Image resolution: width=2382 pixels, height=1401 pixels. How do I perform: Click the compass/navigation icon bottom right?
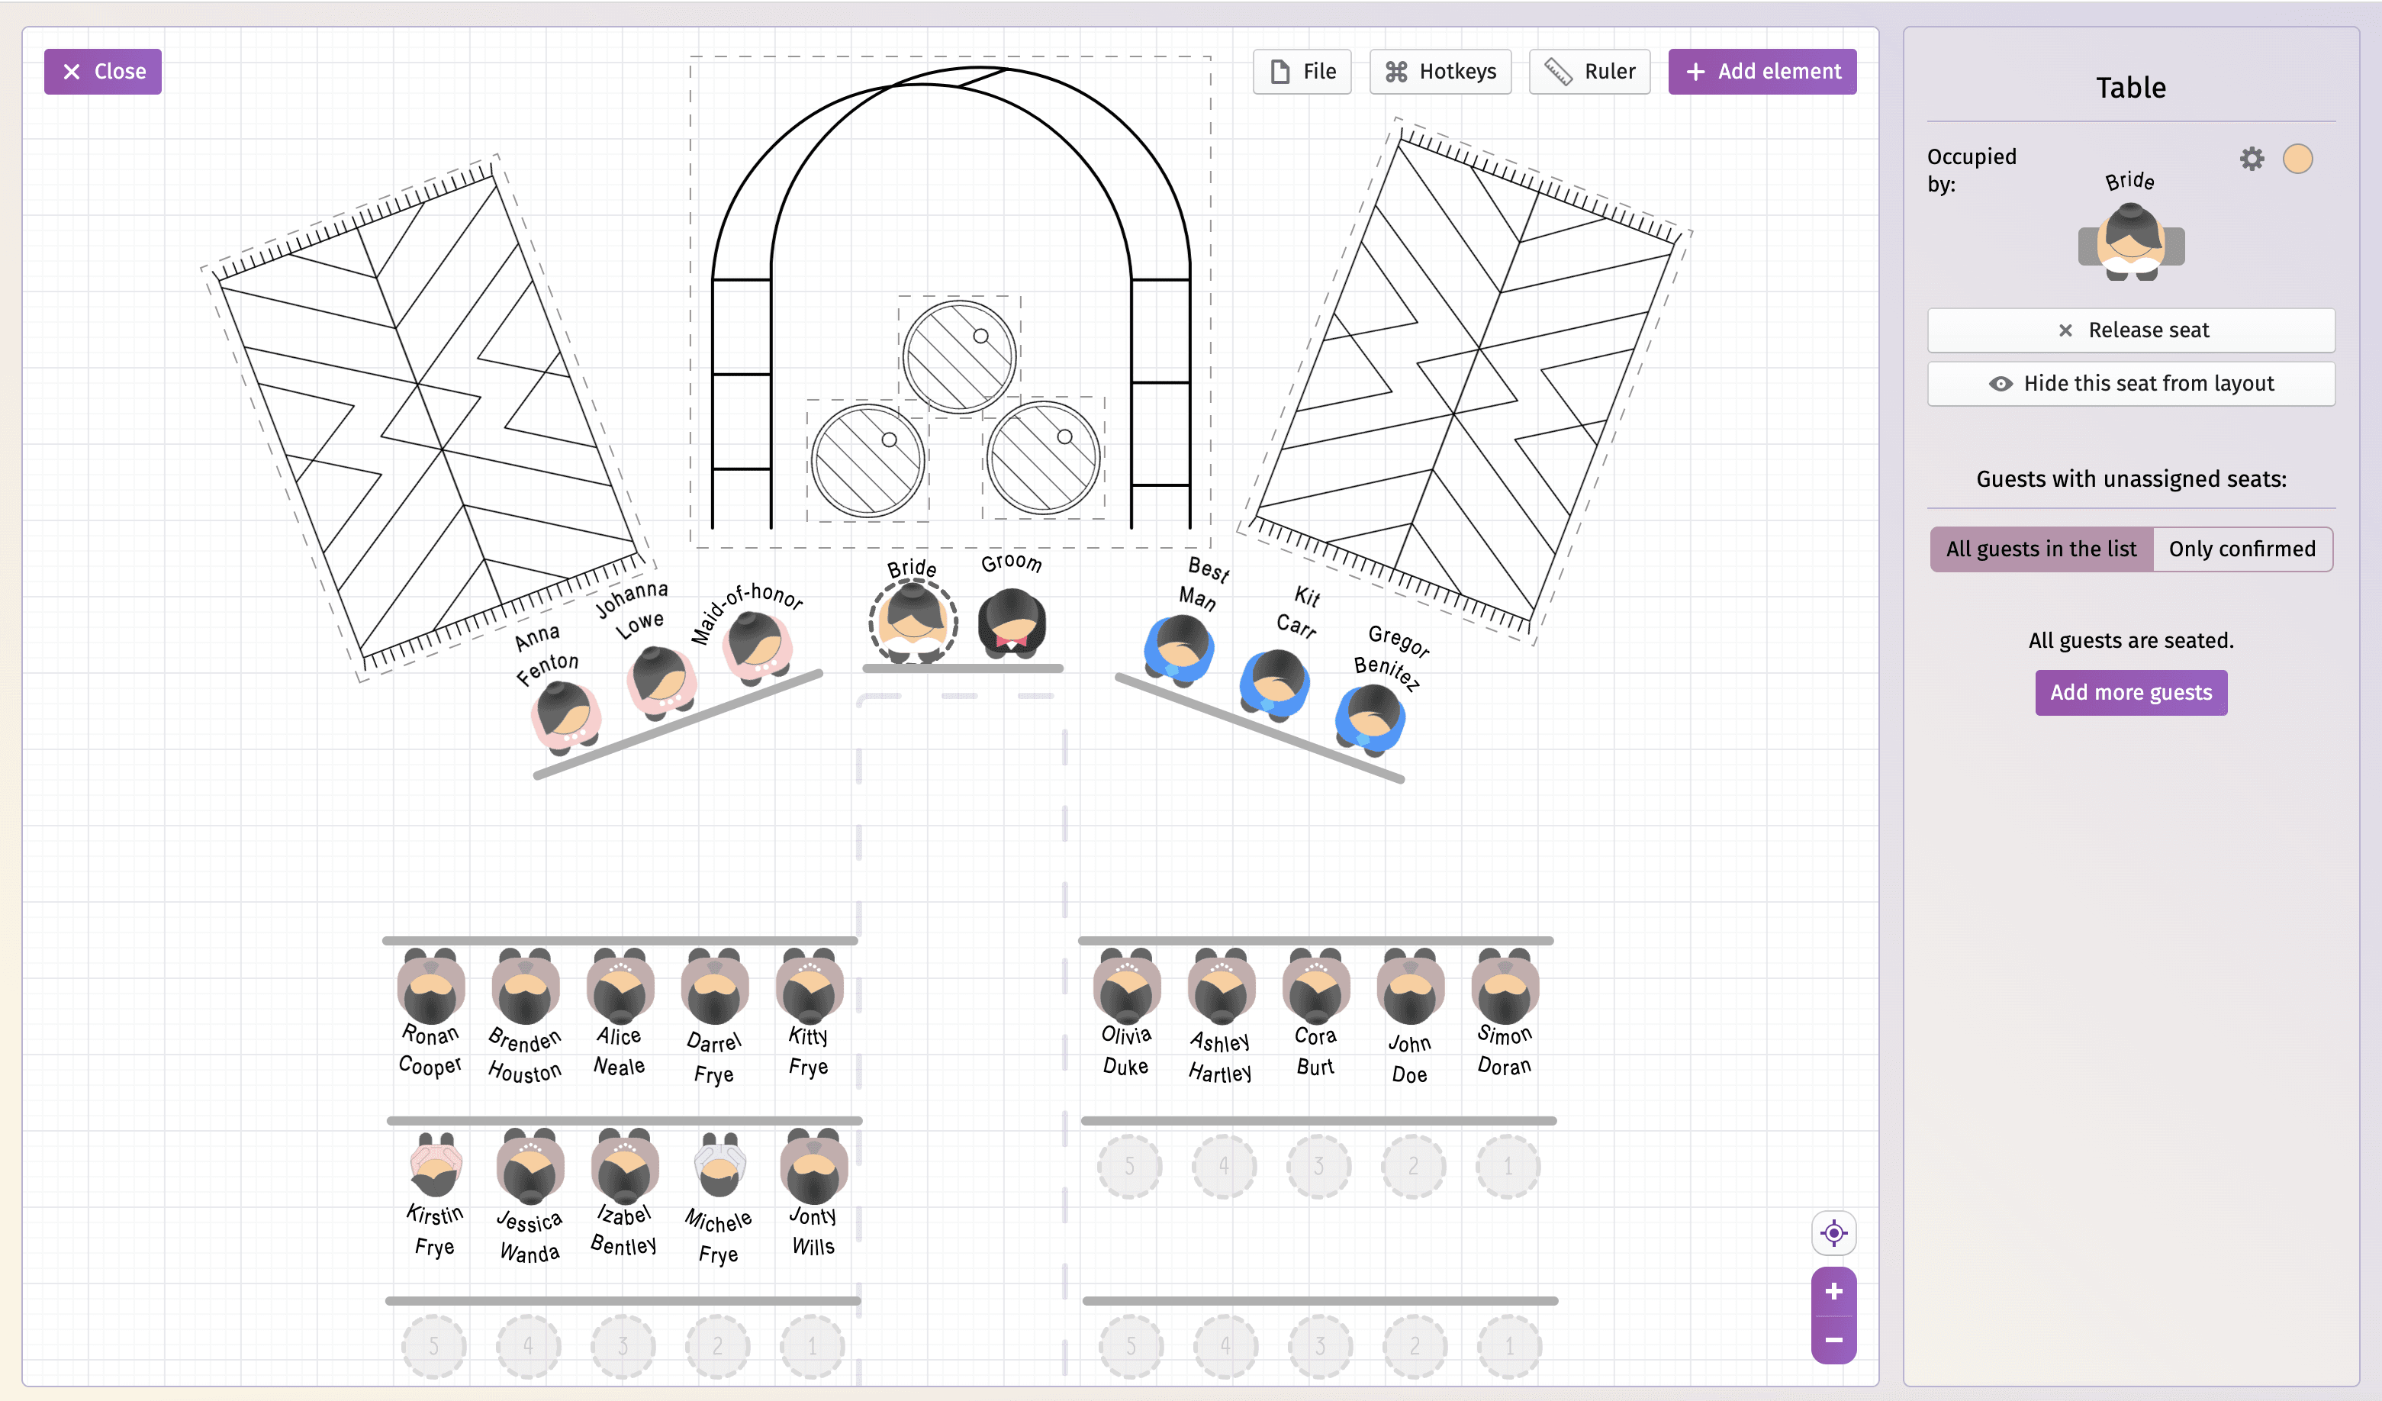[1833, 1232]
